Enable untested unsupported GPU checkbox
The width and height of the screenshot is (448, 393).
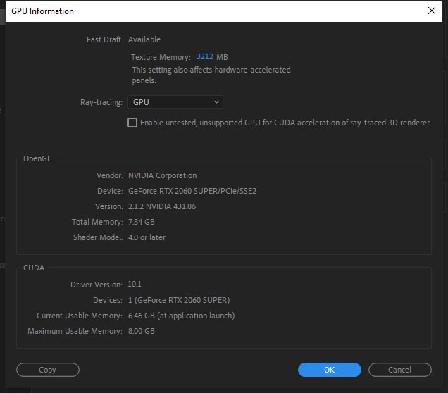(x=132, y=123)
